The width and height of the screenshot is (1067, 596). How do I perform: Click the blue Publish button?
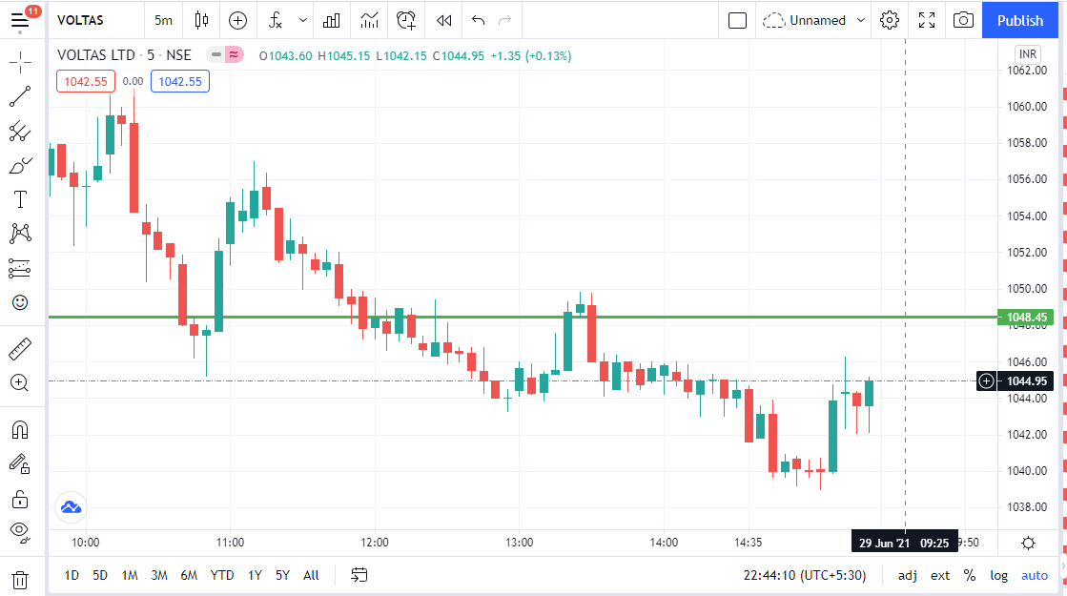(x=1019, y=20)
